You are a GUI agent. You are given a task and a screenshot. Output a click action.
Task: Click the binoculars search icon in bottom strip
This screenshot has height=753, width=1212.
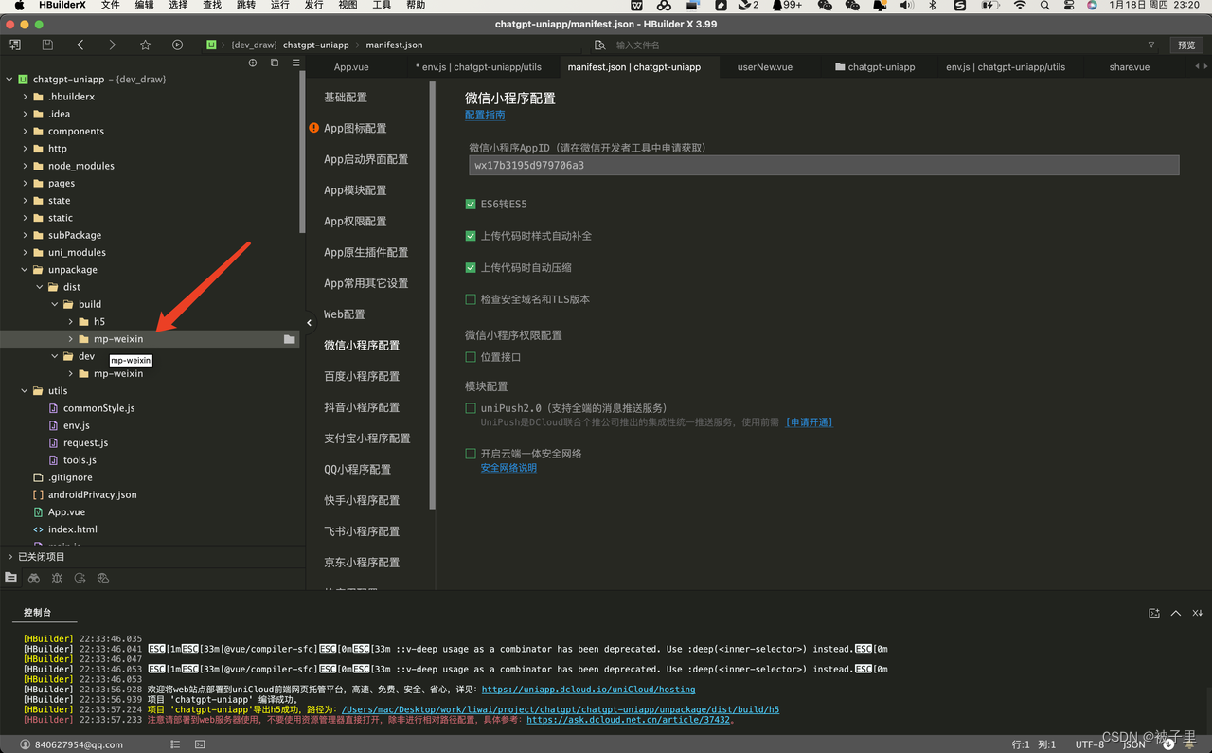click(x=34, y=577)
